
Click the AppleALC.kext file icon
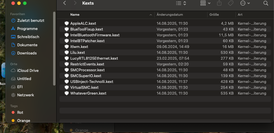click(x=67, y=23)
